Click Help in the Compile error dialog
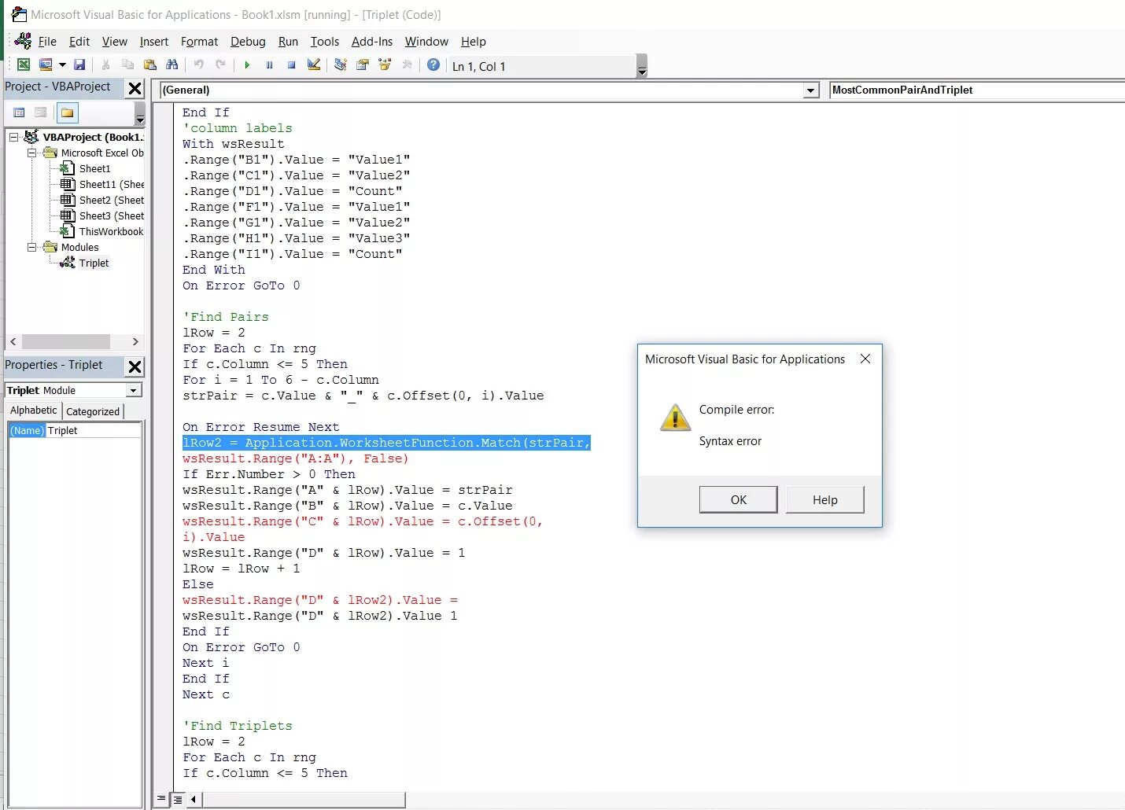The image size is (1125, 810). [x=824, y=499]
